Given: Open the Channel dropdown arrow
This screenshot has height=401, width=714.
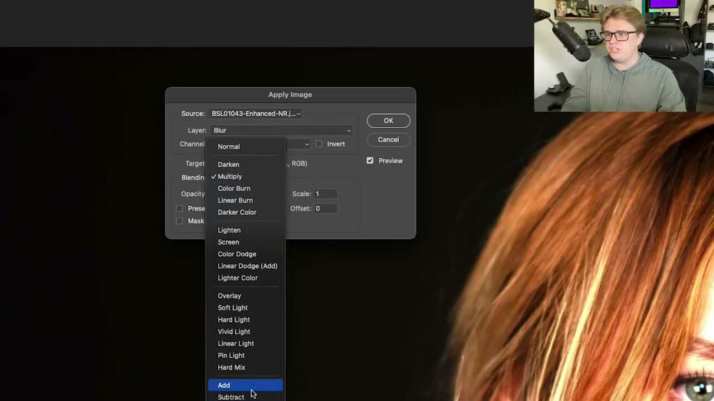Looking at the screenshot, I should (307, 144).
